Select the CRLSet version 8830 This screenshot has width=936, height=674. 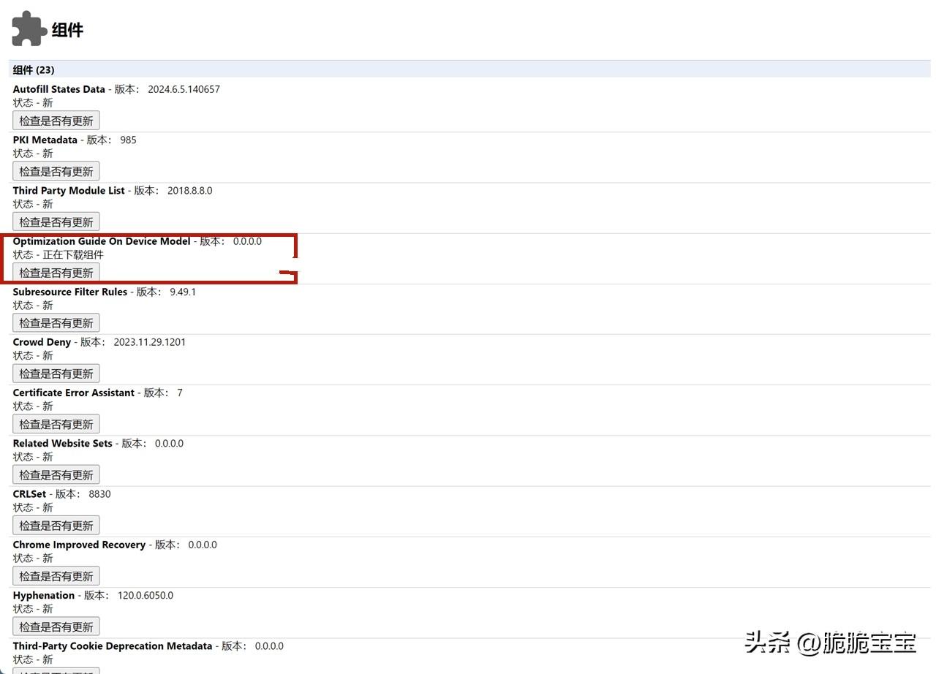pyautogui.click(x=99, y=494)
